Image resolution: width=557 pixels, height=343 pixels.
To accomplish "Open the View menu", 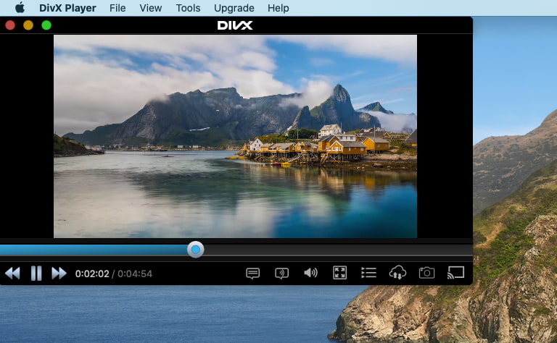I will (x=151, y=8).
